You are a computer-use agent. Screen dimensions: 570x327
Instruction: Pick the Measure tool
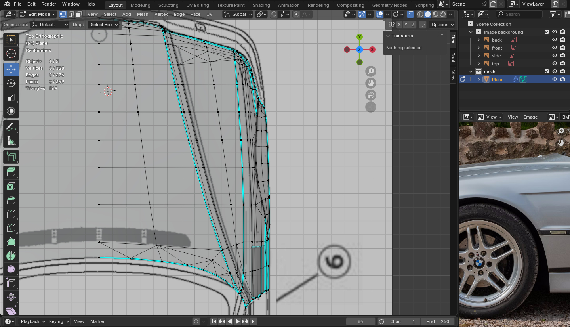click(11, 142)
